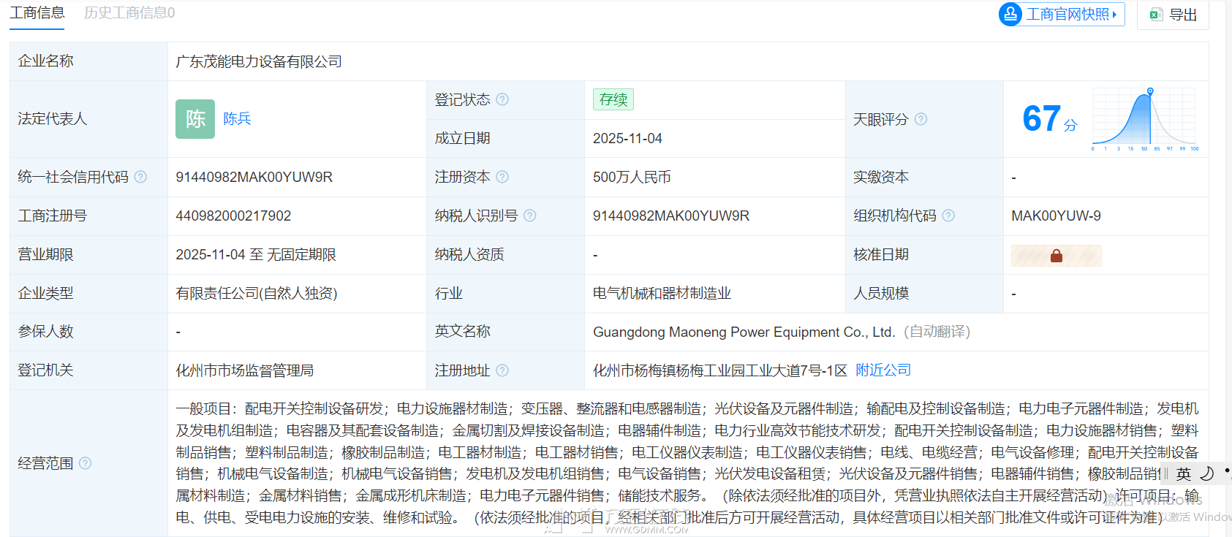This screenshot has height=537, width=1232.
Task: Click help icon next to 登记状态
Action: [502, 99]
